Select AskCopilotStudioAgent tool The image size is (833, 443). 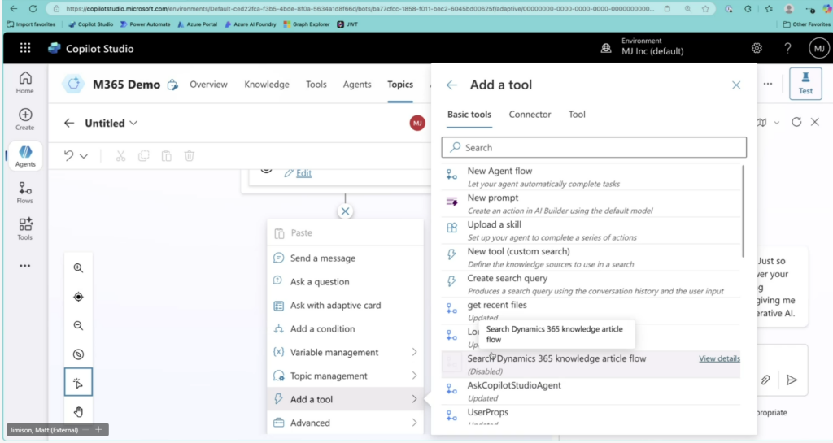pyautogui.click(x=591, y=391)
